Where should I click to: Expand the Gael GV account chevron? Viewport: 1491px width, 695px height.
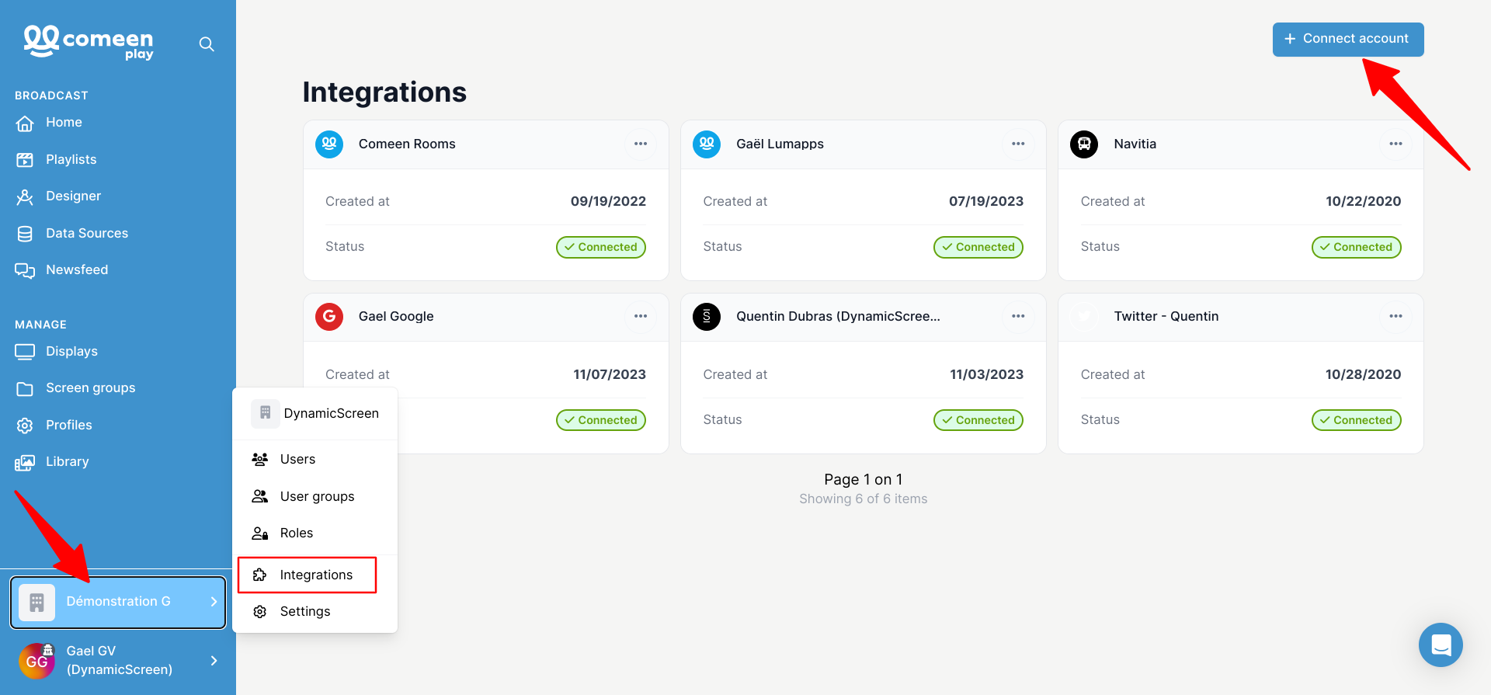tap(214, 661)
